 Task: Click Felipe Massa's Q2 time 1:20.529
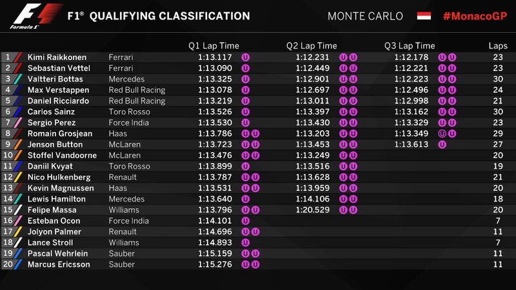pos(312,209)
